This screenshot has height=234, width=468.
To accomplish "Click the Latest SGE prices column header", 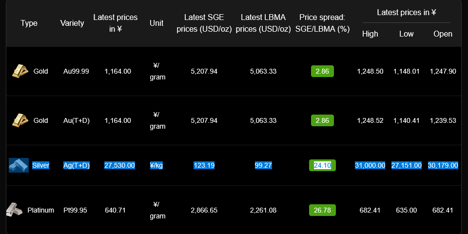I will coord(204,23).
